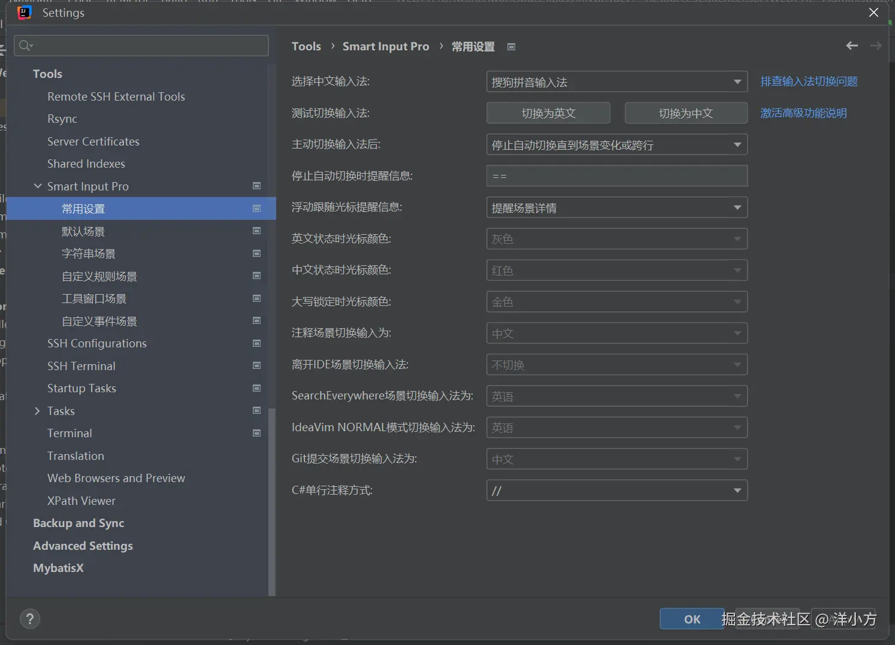The height and width of the screenshot is (645, 895).
Task: Open the 中文状态时光标颜色 dropdown showing 红色
Action: [x=617, y=271]
